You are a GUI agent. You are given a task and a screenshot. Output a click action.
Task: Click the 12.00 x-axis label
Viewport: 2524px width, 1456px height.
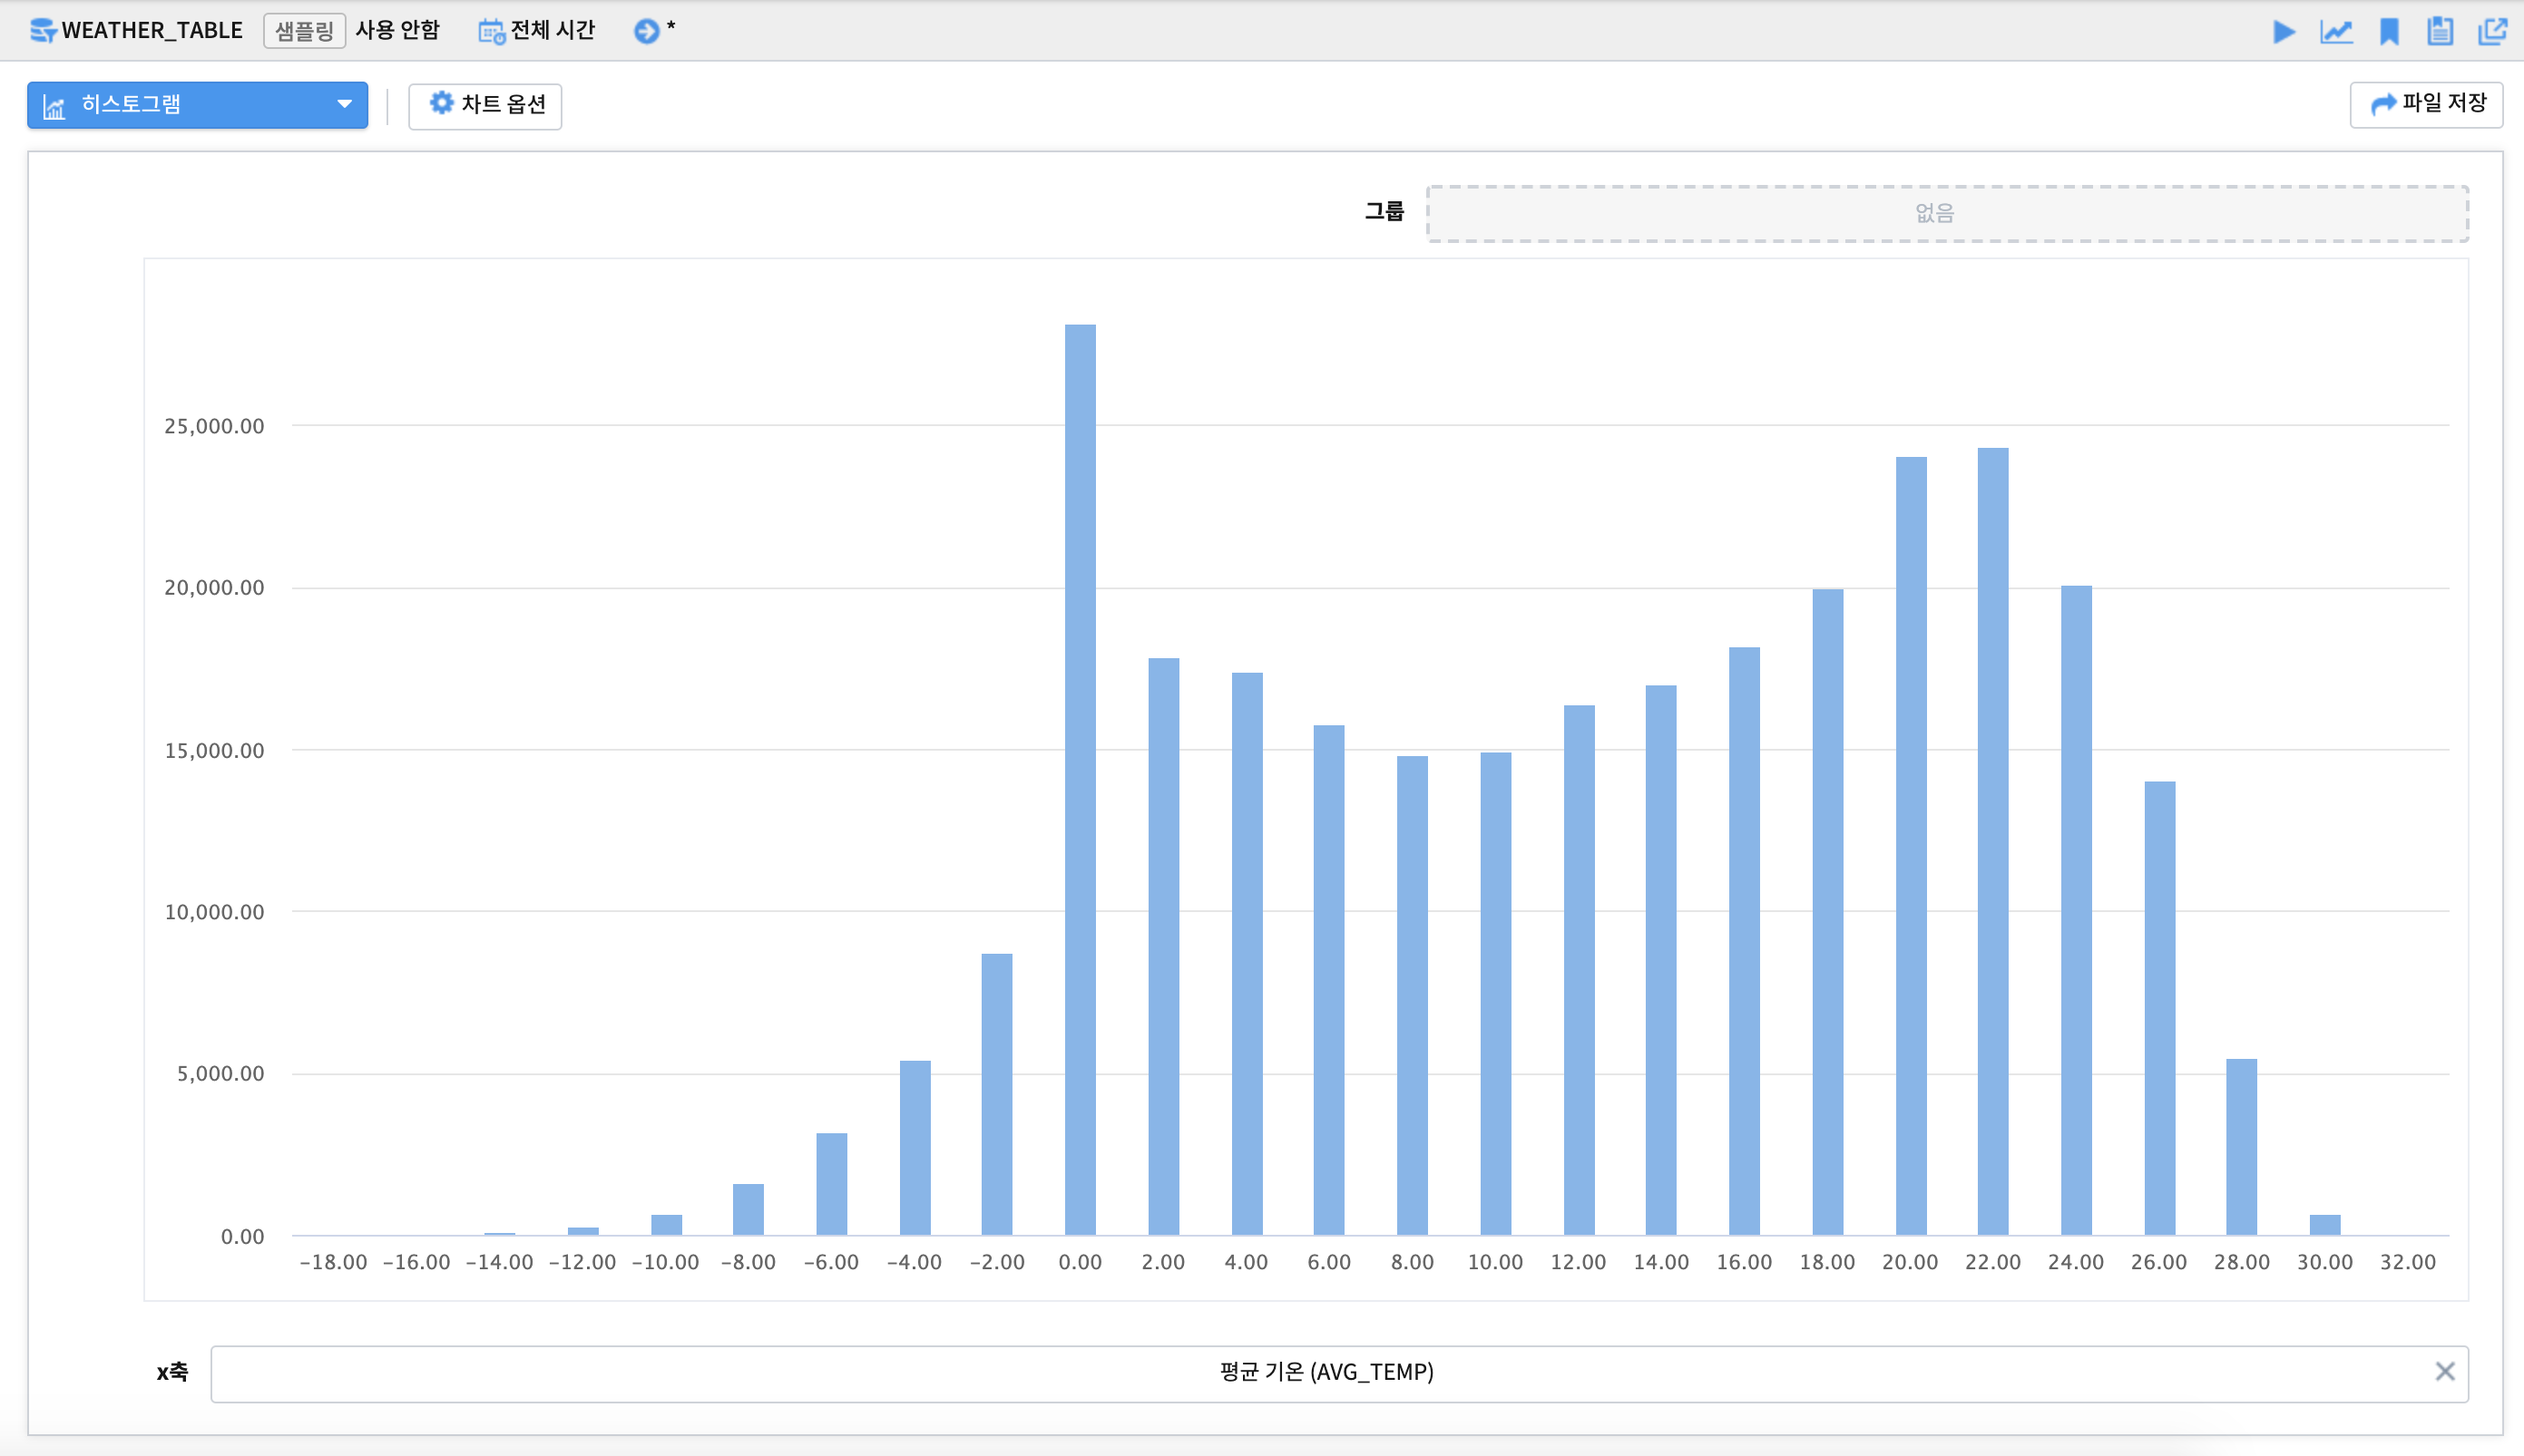pyautogui.click(x=1578, y=1262)
